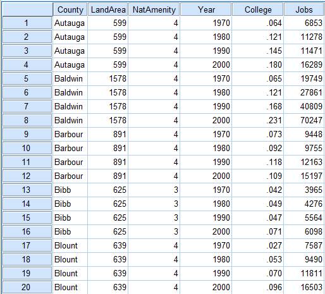
Task: Click the College column header
Action: click(x=258, y=9)
